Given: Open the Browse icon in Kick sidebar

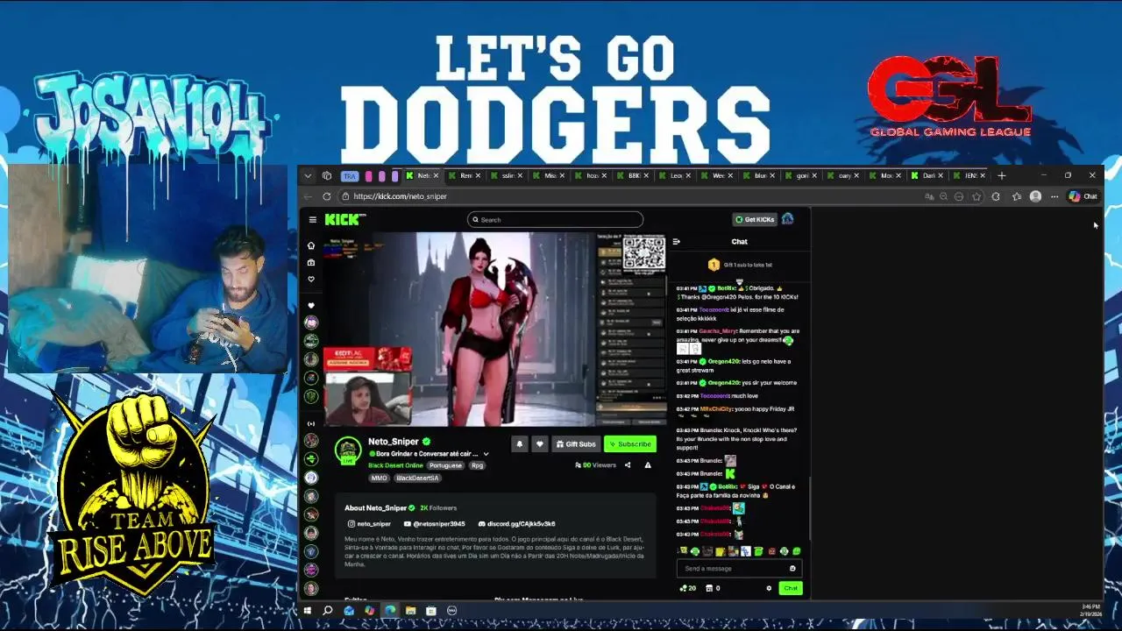Looking at the screenshot, I should 311,262.
